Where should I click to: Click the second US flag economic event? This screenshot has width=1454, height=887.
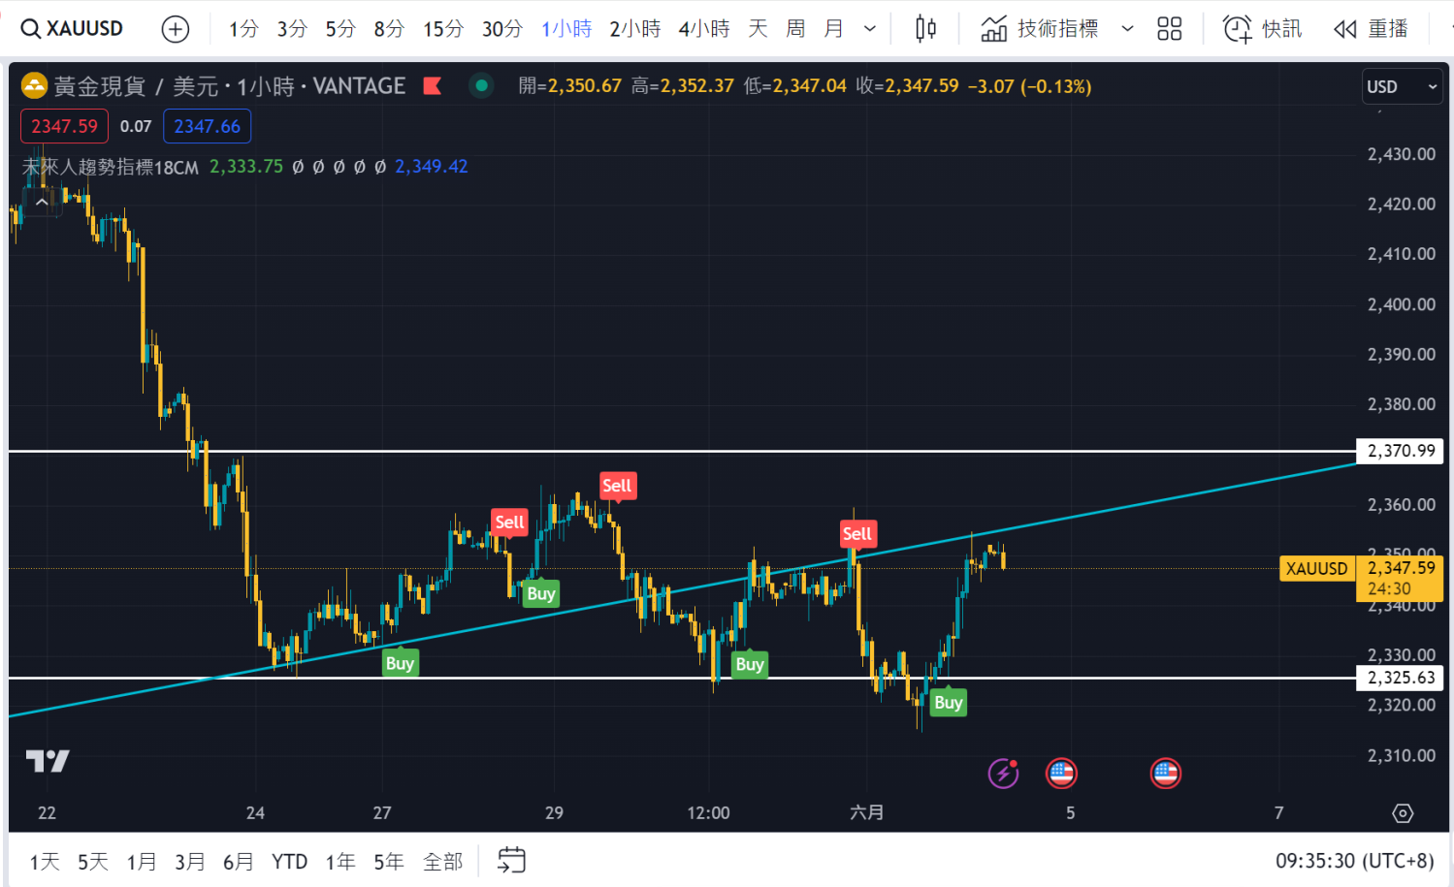[1165, 774]
